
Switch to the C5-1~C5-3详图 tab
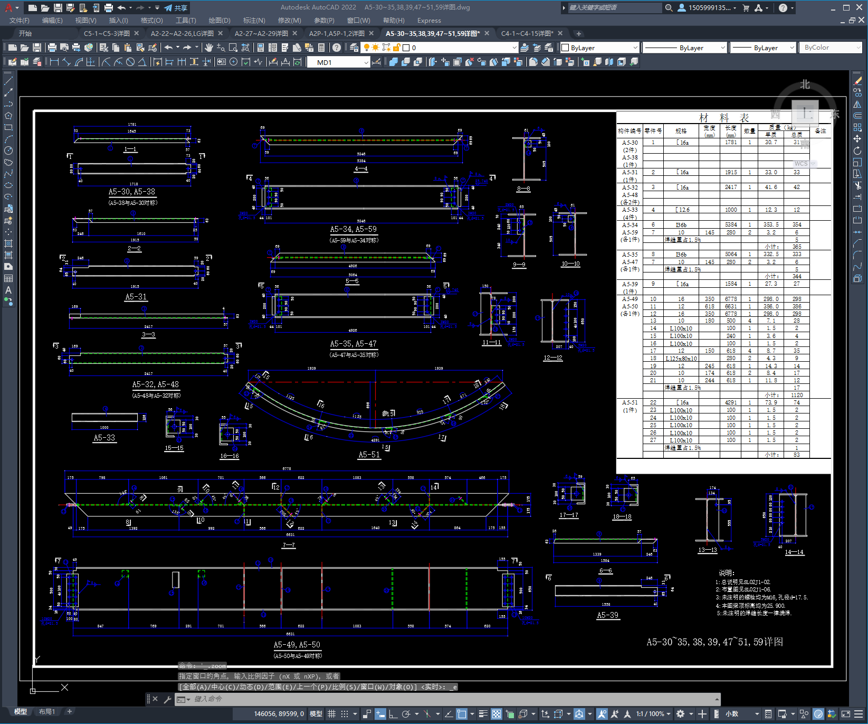coord(107,33)
